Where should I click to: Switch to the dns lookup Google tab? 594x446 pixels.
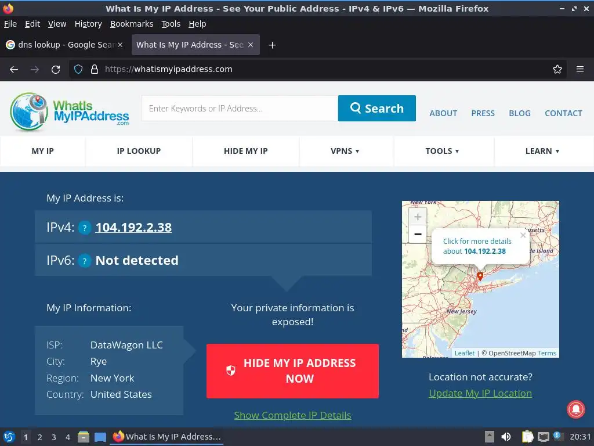click(64, 45)
